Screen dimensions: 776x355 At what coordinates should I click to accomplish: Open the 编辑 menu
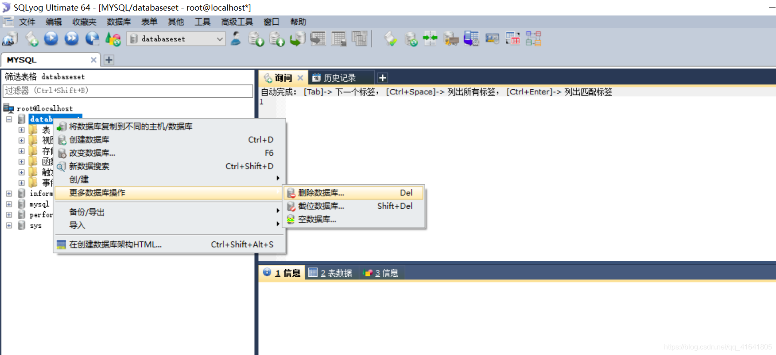click(x=54, y=22)
